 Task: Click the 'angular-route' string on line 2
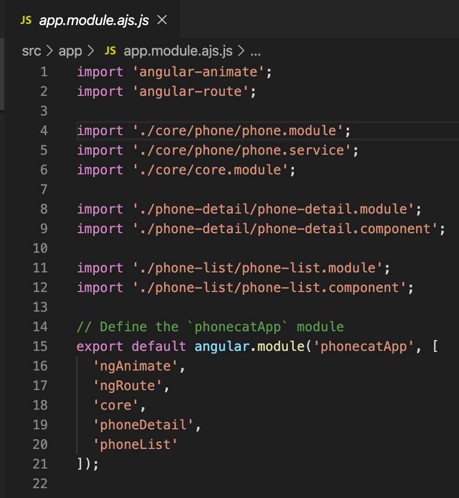tap(190, 92)
